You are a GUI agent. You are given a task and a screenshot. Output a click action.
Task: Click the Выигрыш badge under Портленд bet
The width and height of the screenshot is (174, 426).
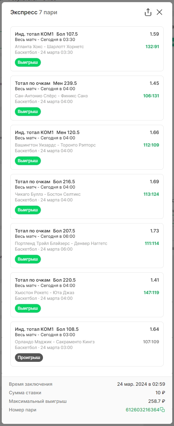(28, 259)
